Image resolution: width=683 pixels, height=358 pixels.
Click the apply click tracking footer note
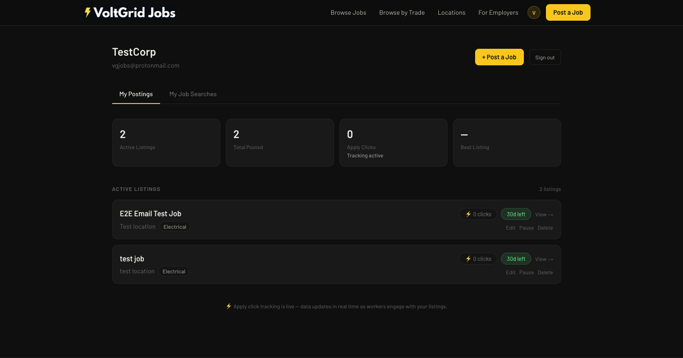click(336, 306)
